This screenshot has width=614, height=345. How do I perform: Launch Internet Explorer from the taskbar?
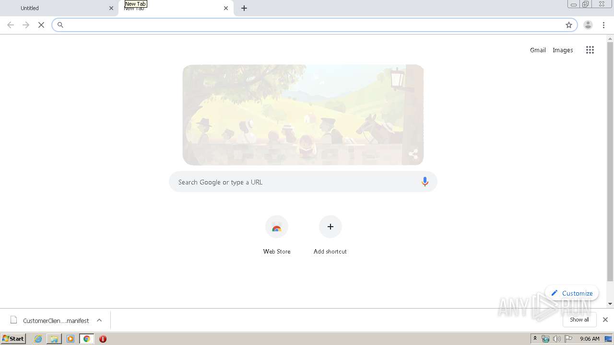(x=38, y=339)
